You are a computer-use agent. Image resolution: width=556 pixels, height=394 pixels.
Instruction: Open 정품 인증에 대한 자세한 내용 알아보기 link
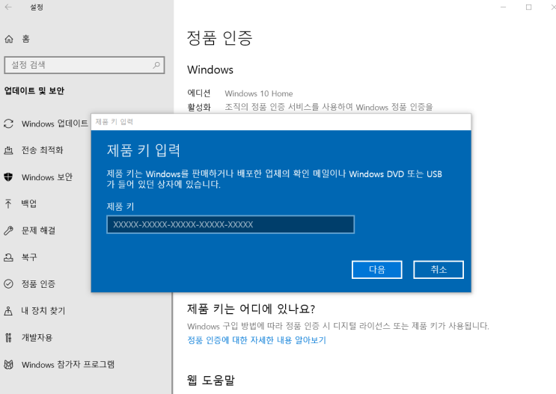click(257, 340)
